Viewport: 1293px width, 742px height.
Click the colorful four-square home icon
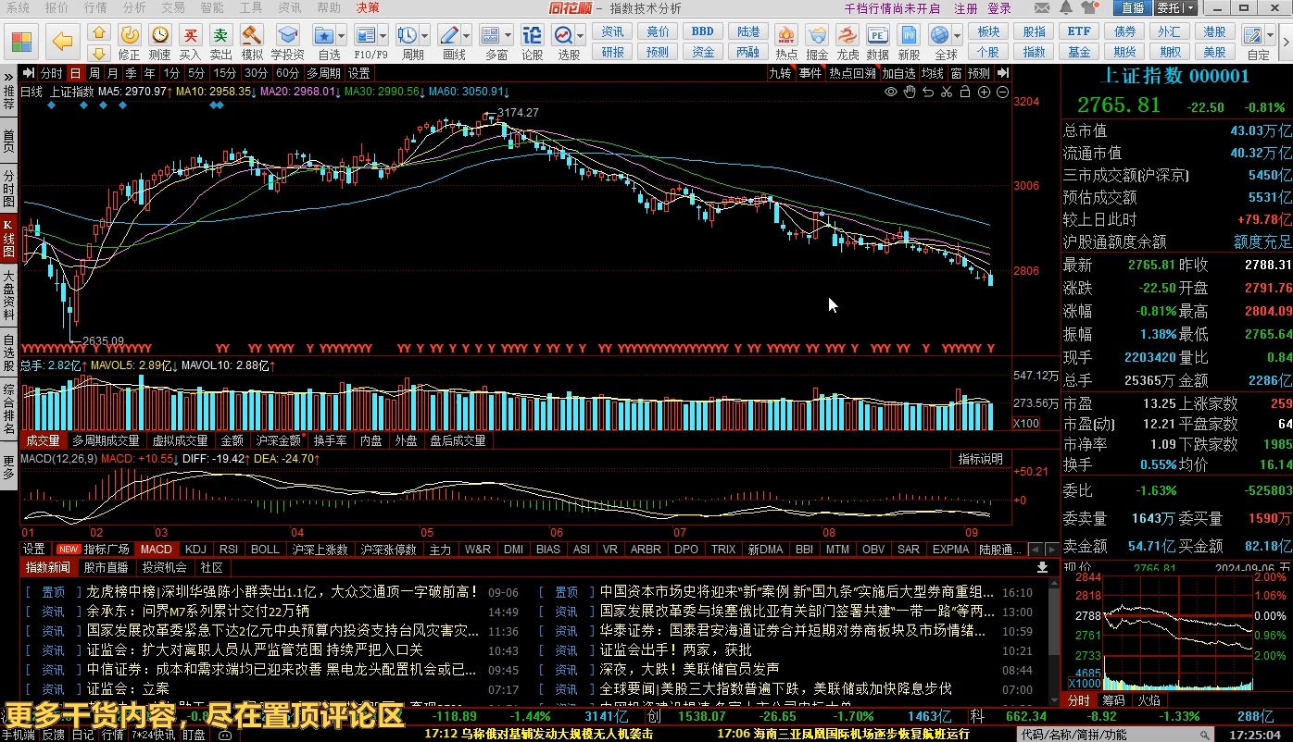pyautogui.click(x=21, y=41)
